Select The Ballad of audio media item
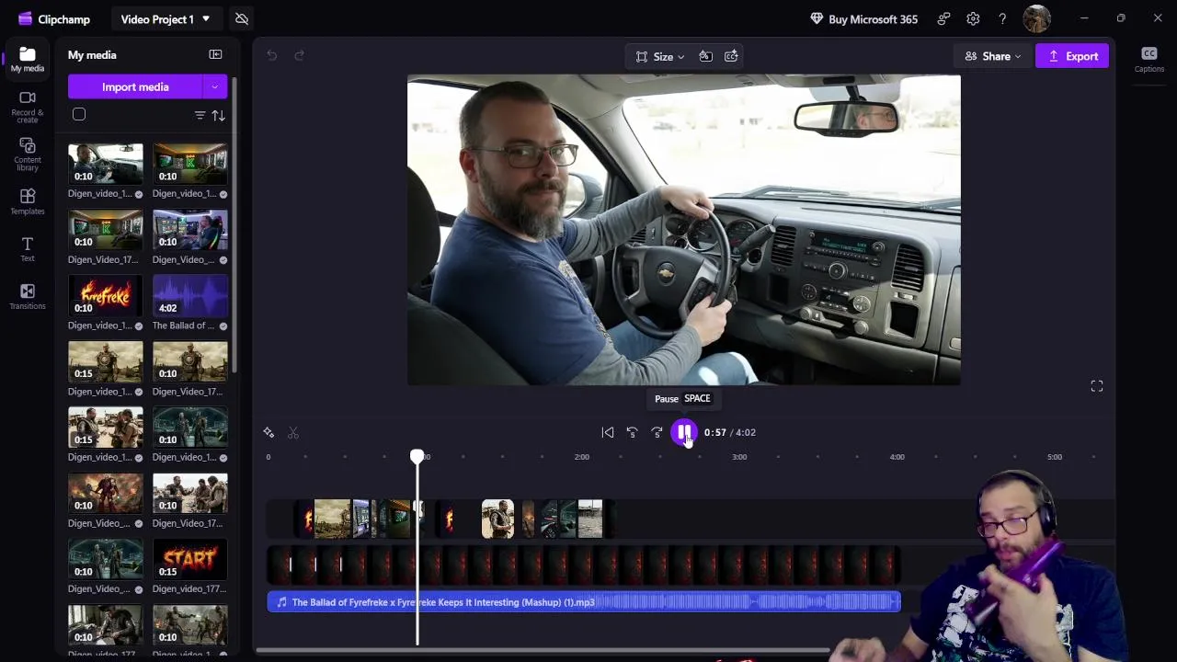 (x=190, y=295)
